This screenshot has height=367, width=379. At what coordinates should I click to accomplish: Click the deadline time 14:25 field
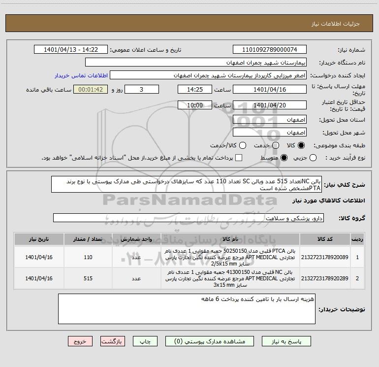click(195, 89)
